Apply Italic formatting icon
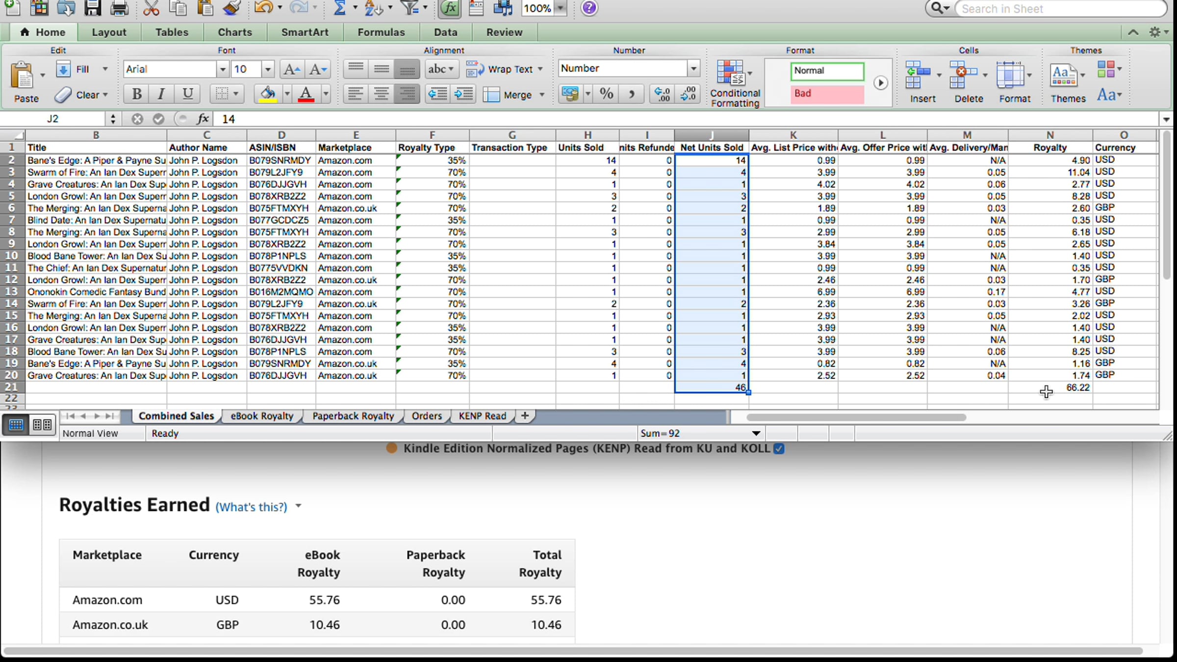 click(161, 94)
